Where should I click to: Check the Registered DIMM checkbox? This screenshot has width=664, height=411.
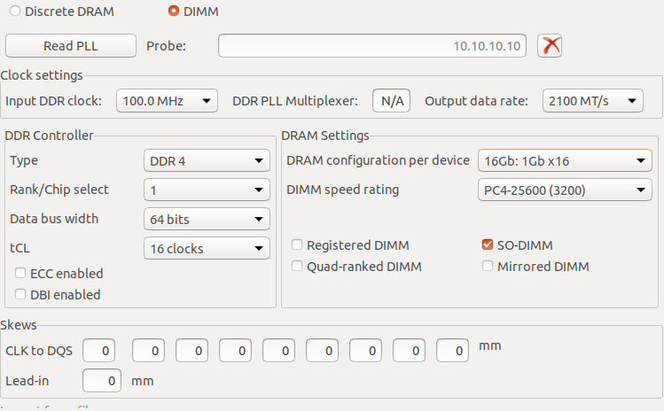[298, 244]
